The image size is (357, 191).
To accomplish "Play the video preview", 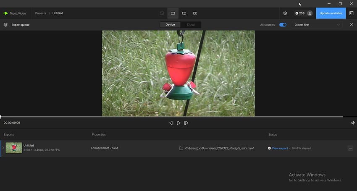I will click(x=178, y=123).
